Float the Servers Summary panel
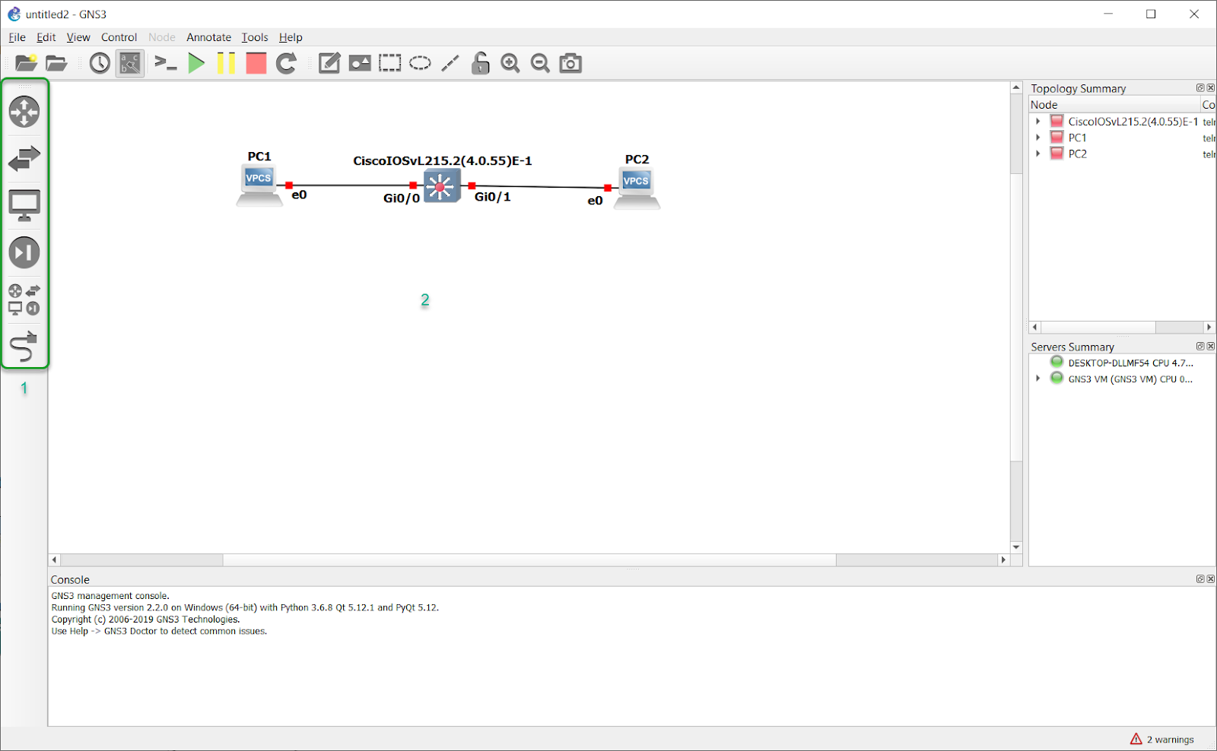The image size is (1217, 751). pos(1200,346)
